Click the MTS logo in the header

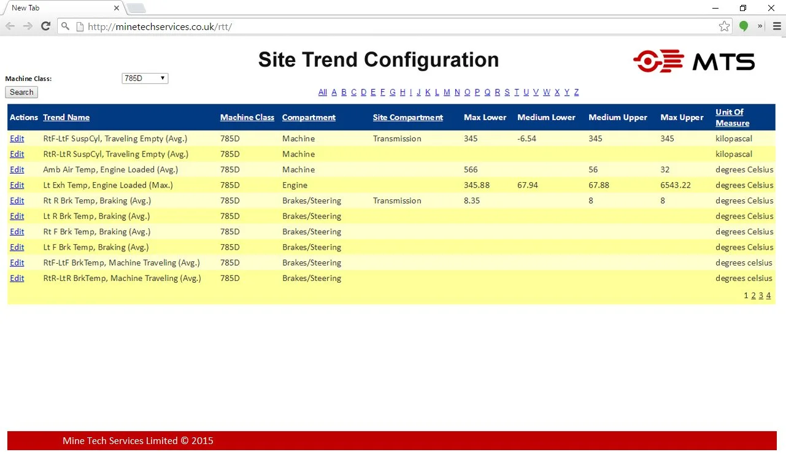[x=694, y=61]
